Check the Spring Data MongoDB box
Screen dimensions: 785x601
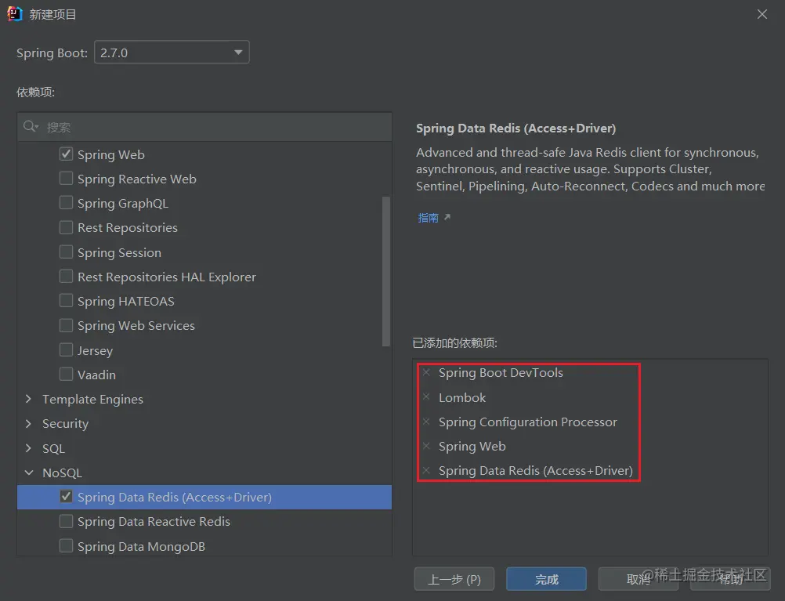point(66,545)
